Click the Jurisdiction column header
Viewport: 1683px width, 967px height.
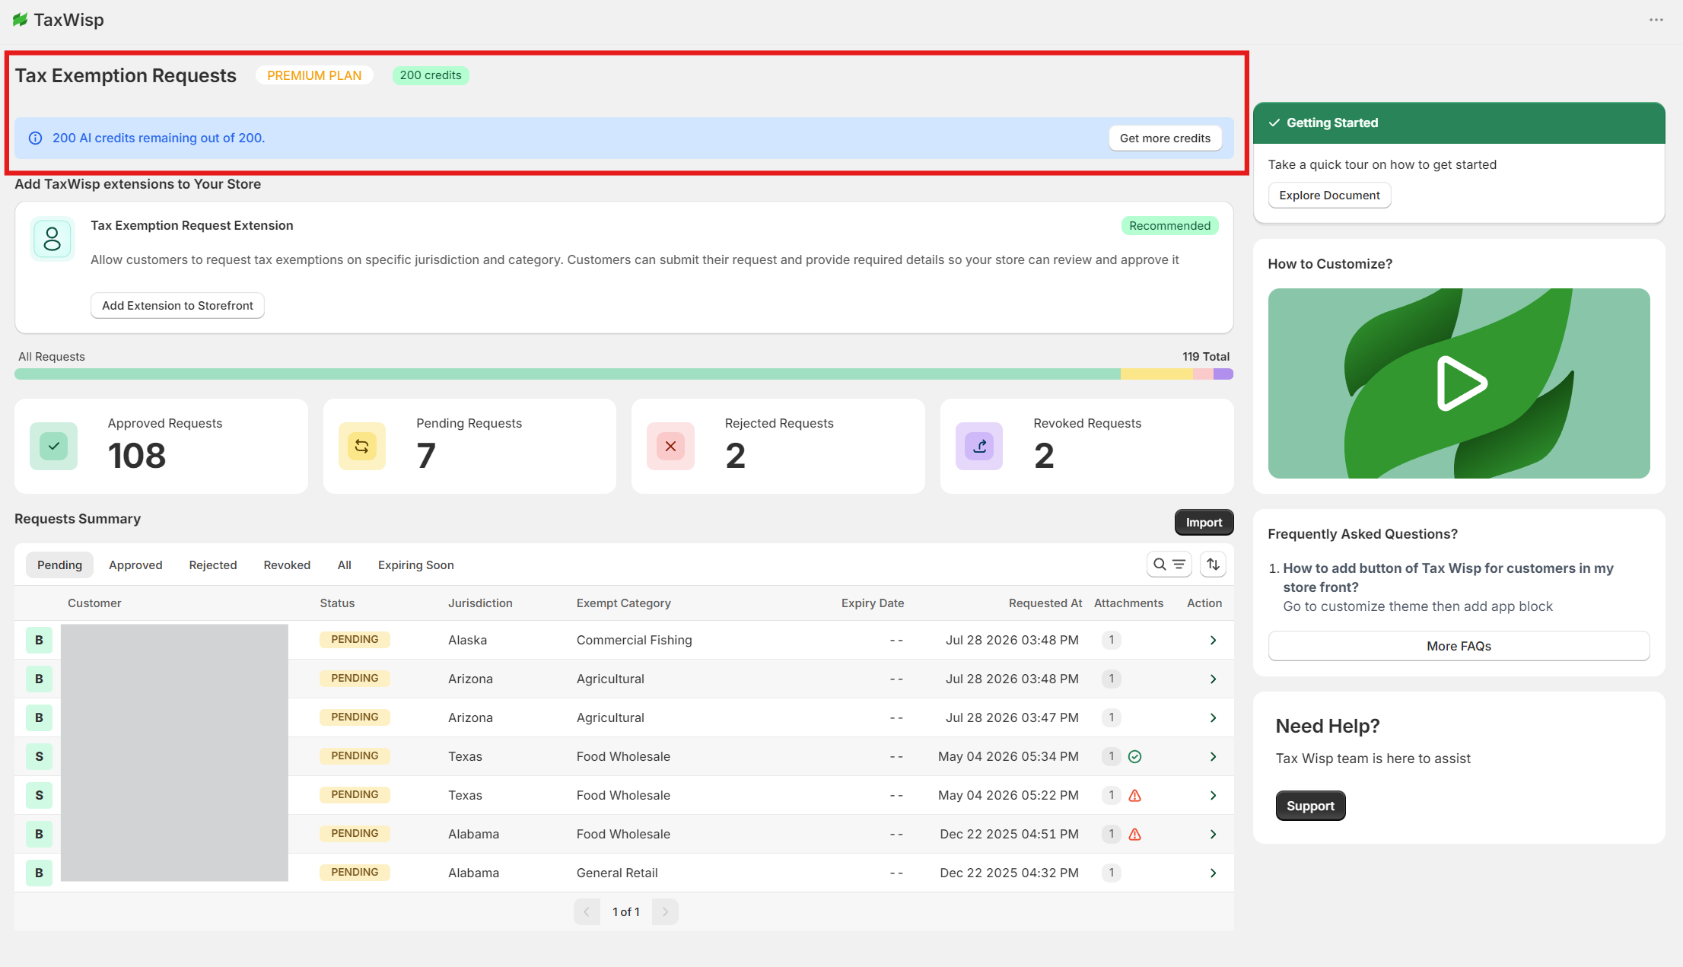coord(480,603)
